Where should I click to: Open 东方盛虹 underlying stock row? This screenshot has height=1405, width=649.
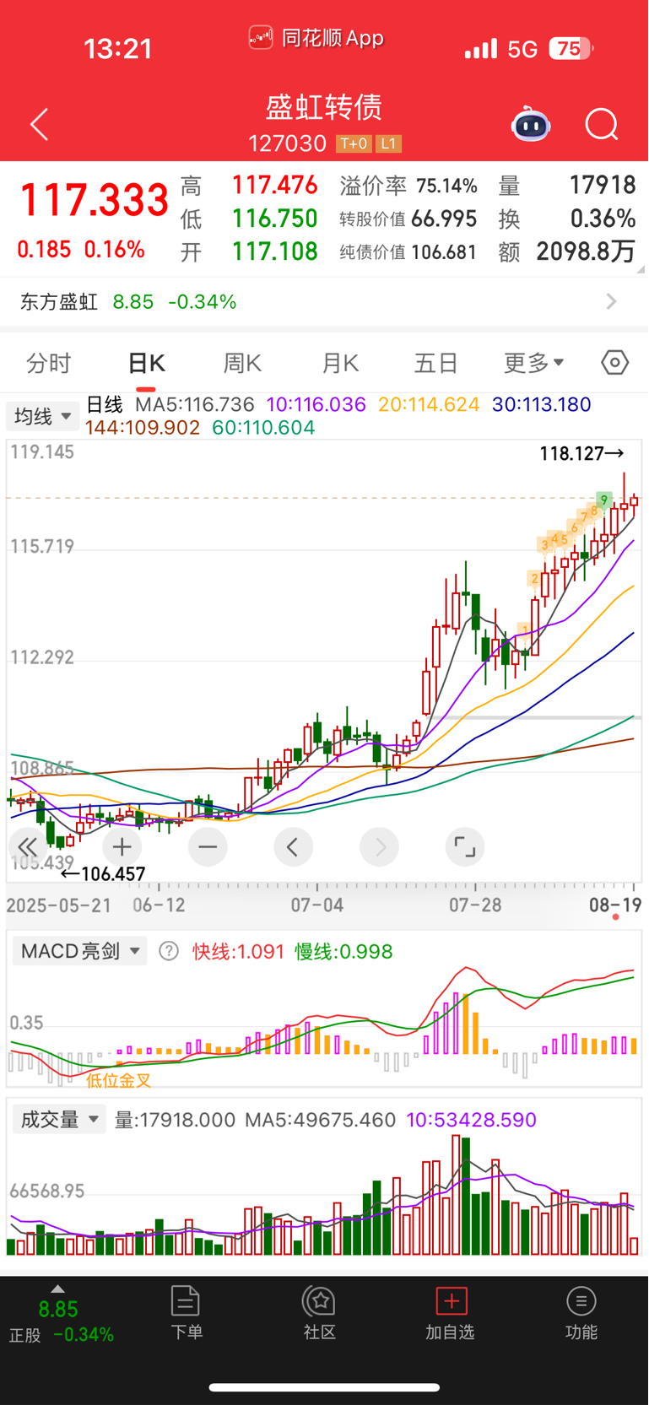coord(324,301)
